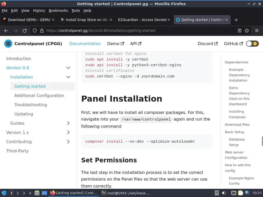Go back using the browser back arrow

coord(6,31)
